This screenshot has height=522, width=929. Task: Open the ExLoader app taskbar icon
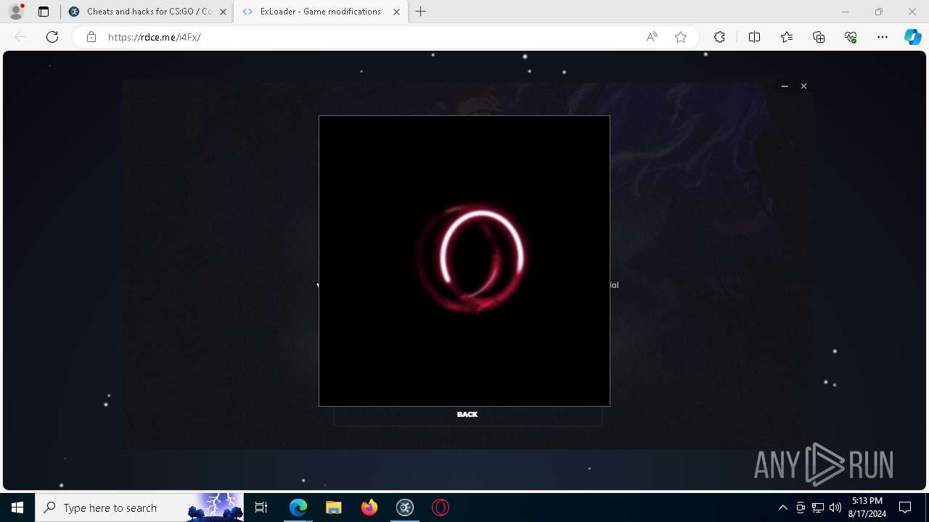(405, 507)
